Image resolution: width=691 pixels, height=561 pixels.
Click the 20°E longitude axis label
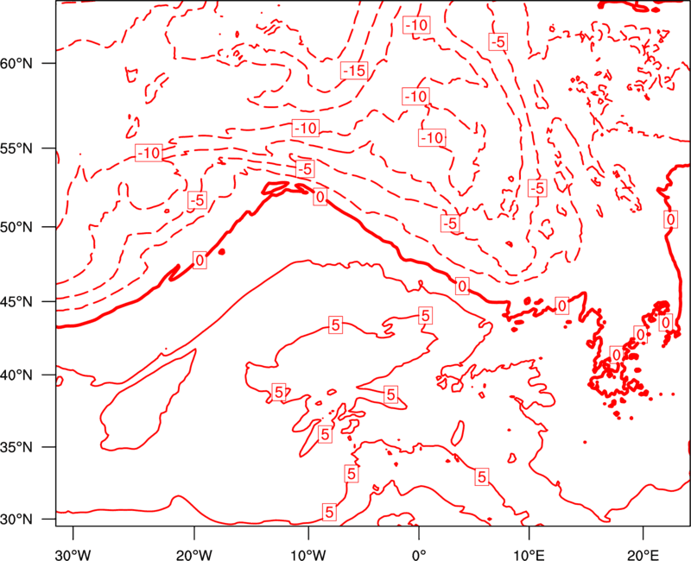[x=643, y=554]
